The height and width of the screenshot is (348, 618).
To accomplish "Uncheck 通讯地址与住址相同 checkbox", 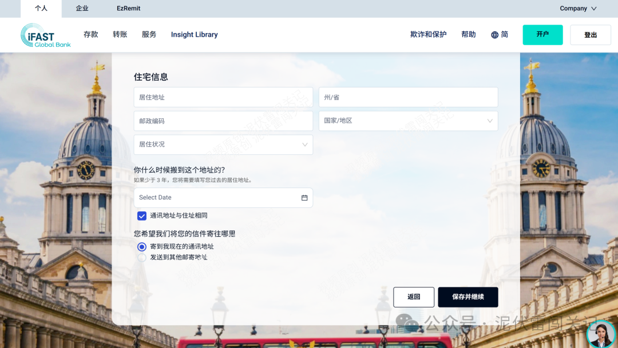I will (142, 215).
